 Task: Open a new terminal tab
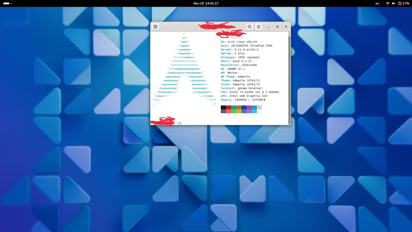click(155, 26)
